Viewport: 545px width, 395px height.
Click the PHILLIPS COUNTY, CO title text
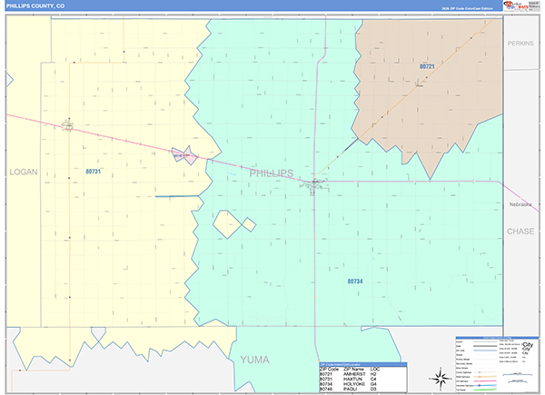(x=35, y=6)
